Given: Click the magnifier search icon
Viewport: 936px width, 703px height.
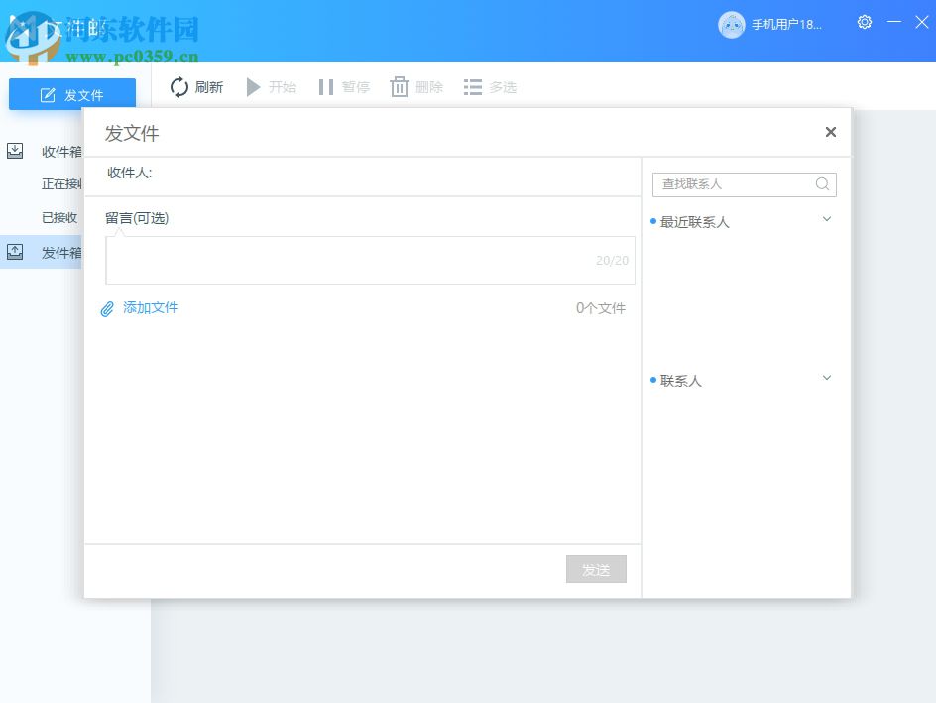Looking at the screenshot, I should coord(822,184).
